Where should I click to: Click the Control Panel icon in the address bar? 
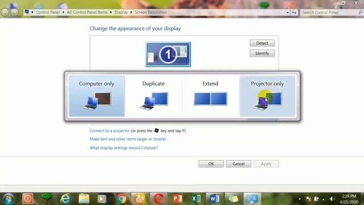pyautogui.click(x=27, y=12)
